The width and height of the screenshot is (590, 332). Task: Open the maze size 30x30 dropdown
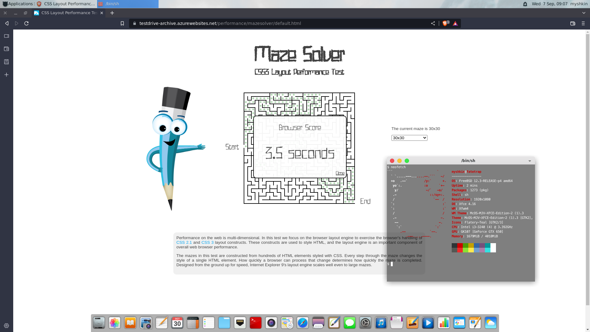click(x=409, y=138)
